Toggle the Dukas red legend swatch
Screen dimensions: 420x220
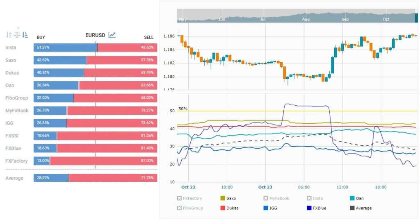point(223,208)
